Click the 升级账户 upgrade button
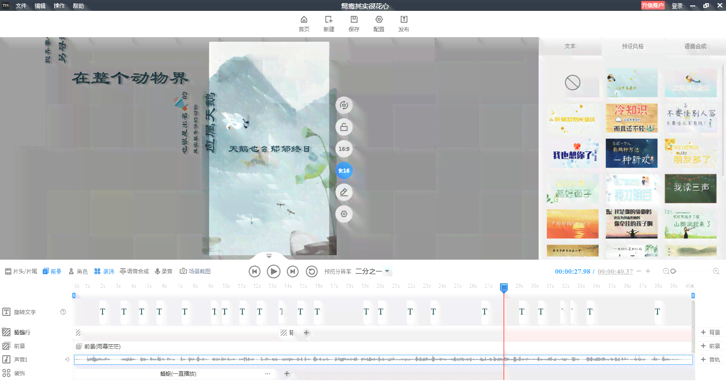The image size is (726, 382). point(652,5)
